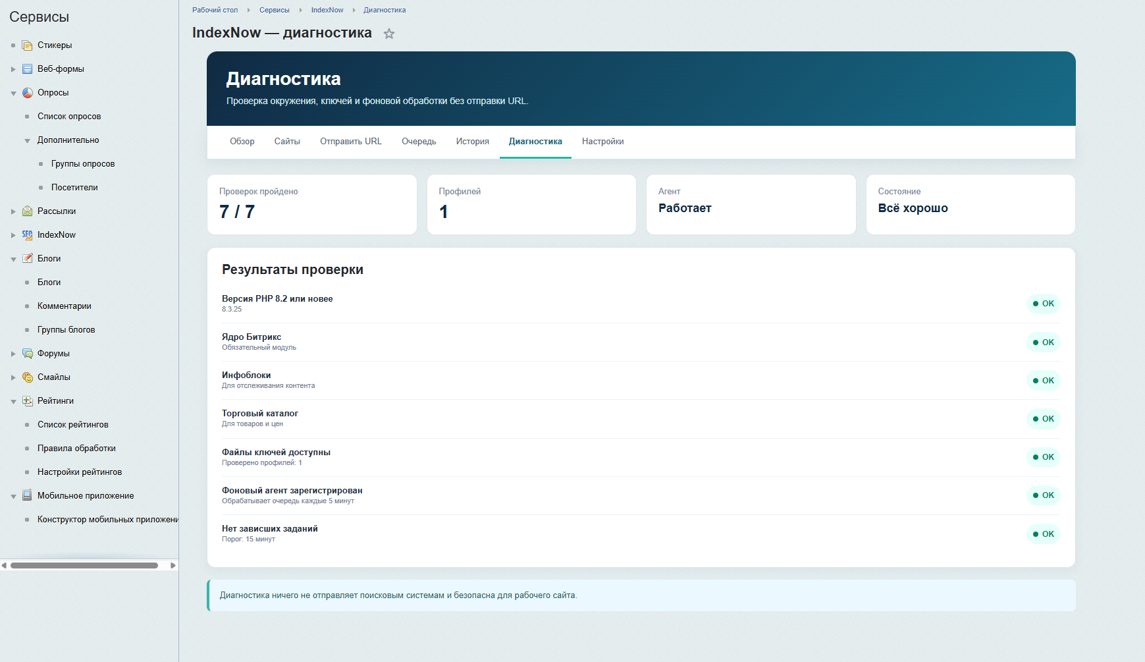Click the sidebar scroll right arrow
This screenshot has height=662, width=1145.
[173, 565]
